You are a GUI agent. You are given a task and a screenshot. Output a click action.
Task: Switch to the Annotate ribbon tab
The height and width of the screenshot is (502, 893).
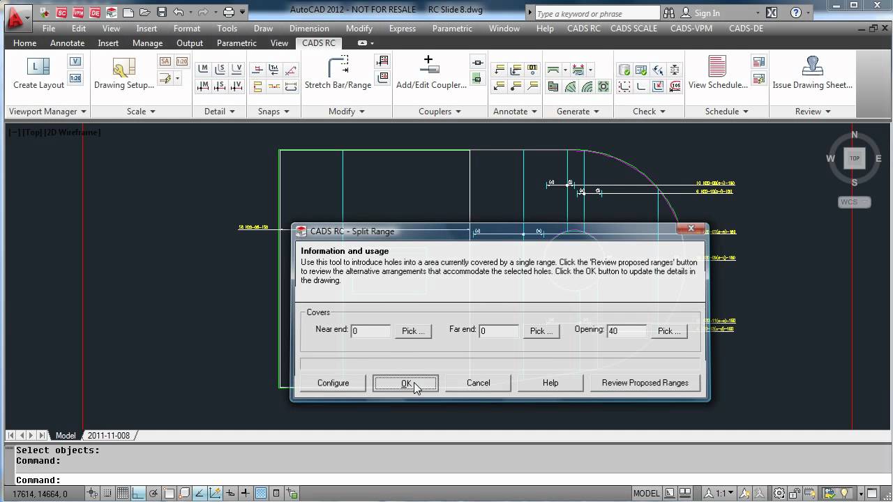67,43
